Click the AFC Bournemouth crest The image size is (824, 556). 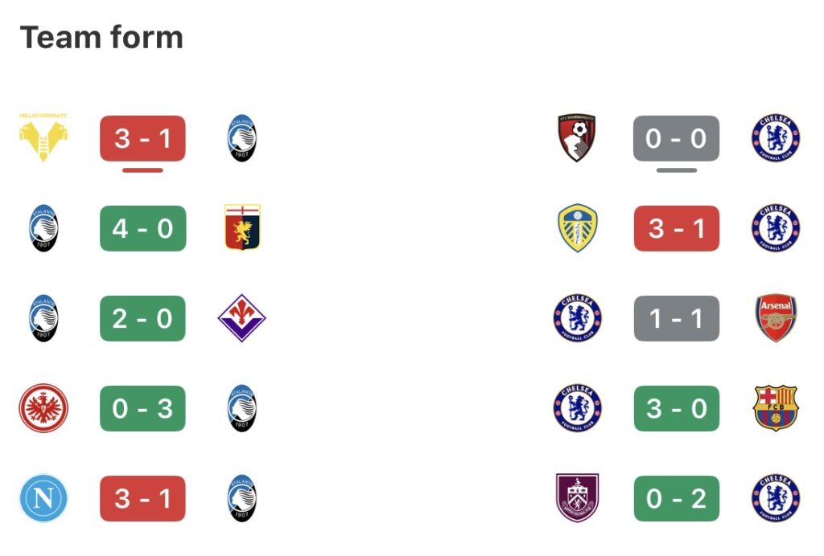point(577,138)
